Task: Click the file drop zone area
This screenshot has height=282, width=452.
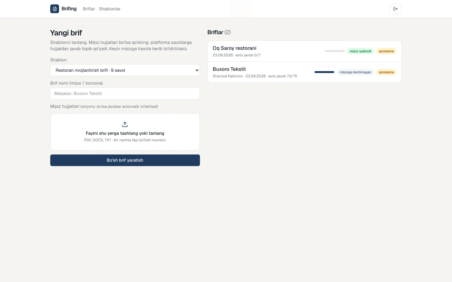Action: click(x=125, y=132)
